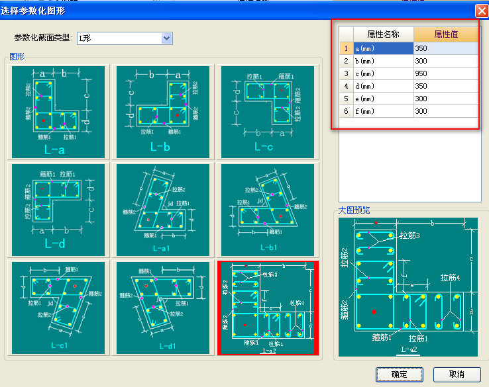489x387 pixels.
Task: Click the L形 section type combo box
Action: pos(125,38)
